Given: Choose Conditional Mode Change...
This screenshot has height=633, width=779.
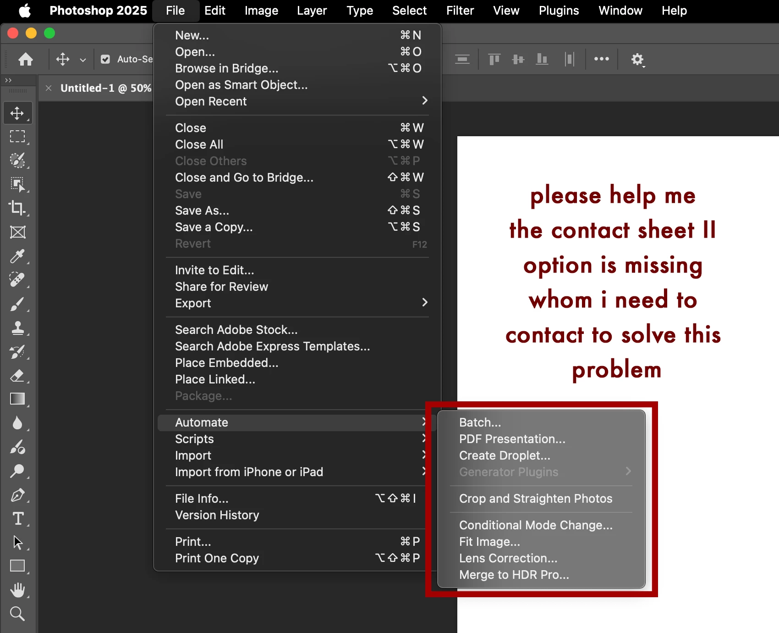Looking at the screenshot, I should click(x=541, y=525).
